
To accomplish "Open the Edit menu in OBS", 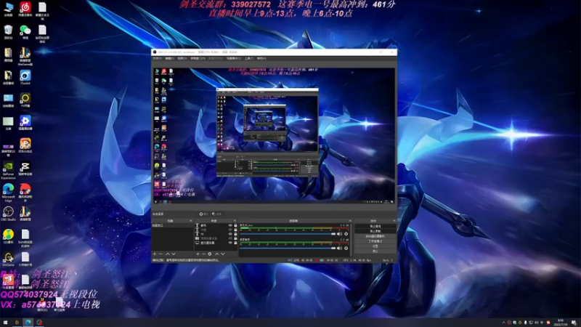I will coord(169,58).
